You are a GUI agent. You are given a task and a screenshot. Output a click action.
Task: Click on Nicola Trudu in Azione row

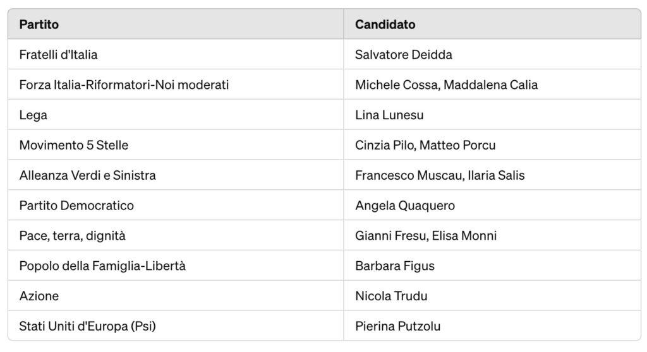pos(392,296)
